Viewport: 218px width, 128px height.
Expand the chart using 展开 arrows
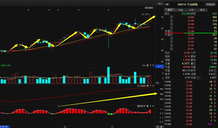160,4
